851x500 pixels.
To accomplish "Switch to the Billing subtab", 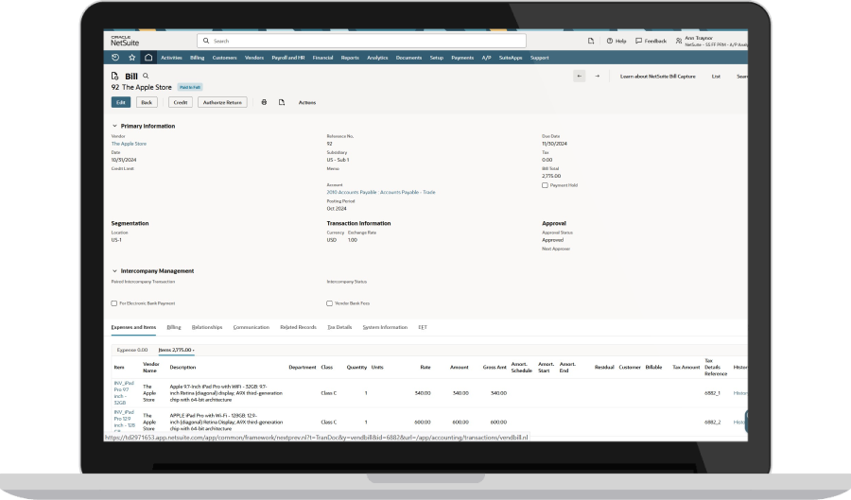I will point(174,328).
